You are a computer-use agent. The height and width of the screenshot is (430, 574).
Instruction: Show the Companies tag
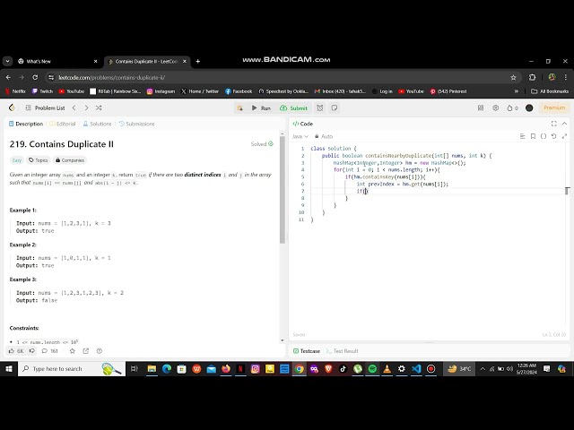pyautogui.click(x=70, y=160)
